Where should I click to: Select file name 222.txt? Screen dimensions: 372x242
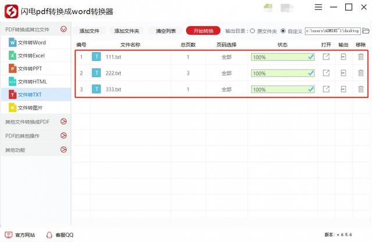113,73
